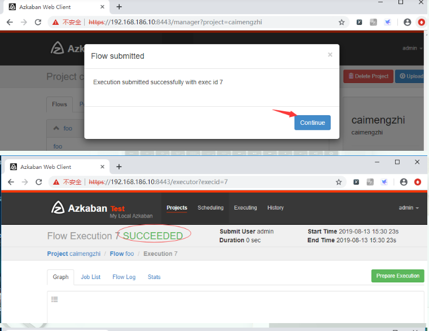Click forward arrow in top browser window
Screen dimensions: 429x331
(x=24, y=22)
